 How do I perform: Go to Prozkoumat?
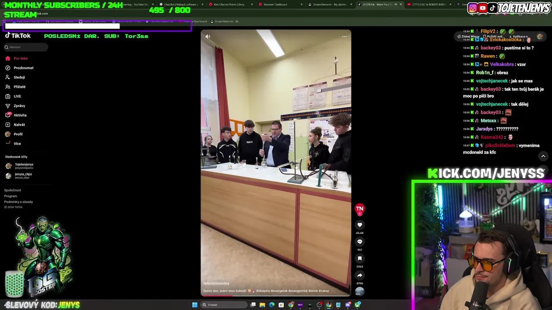pyautogui.click(x=19, y=68)
